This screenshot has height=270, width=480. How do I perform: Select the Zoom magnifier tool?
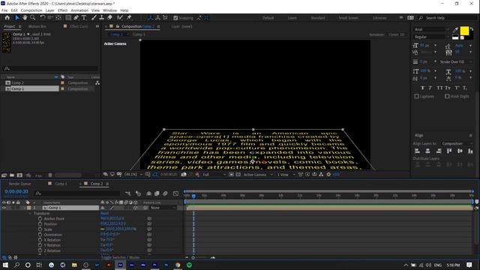tap(32, 18)
